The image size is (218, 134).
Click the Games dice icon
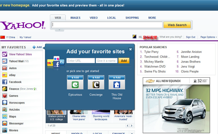point(4,96)
